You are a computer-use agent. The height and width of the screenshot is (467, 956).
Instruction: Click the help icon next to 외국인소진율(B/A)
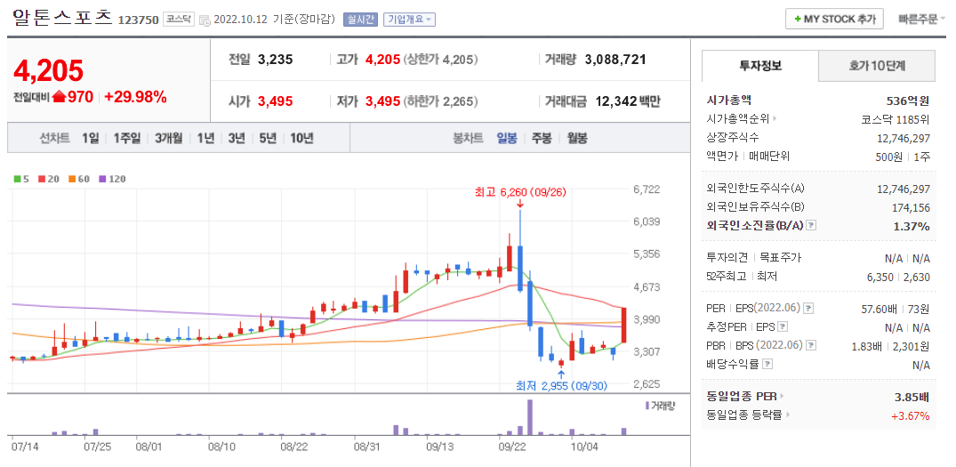click(811, 226)
